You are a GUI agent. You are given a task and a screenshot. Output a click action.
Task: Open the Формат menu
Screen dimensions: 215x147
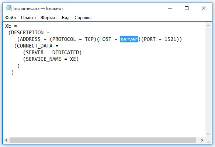pyautogui.click(x=49, y=18)
